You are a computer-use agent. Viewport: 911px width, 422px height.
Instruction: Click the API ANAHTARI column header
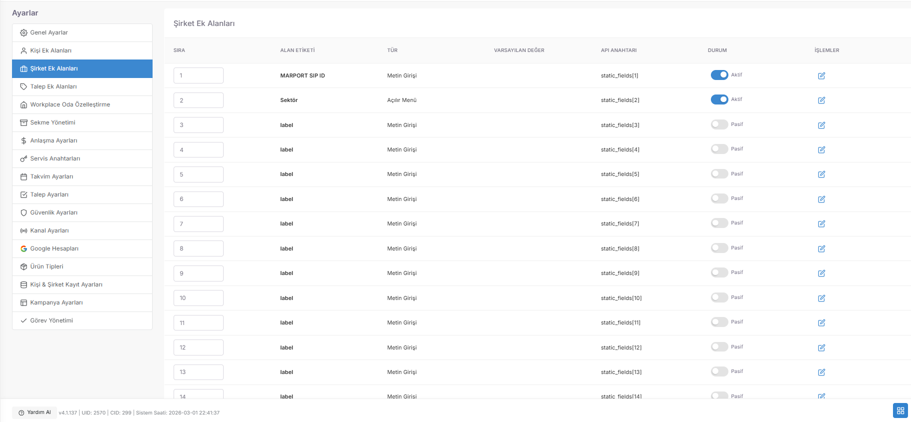tap(619, 50)
